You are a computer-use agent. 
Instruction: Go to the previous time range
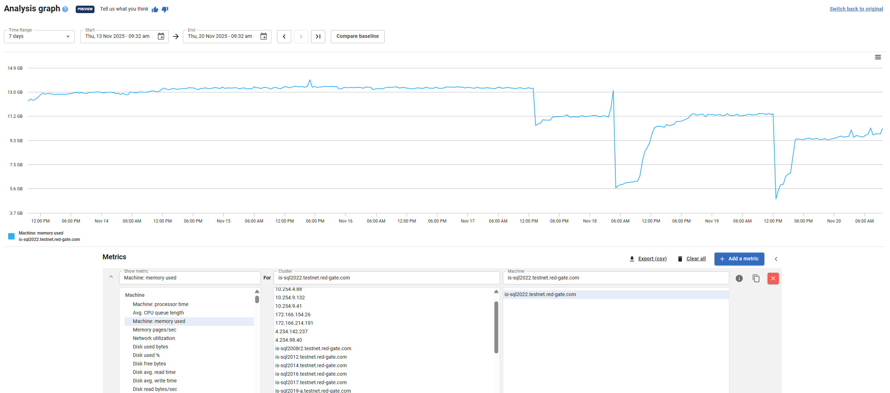tap(284, 36)
